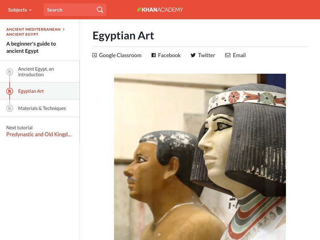Click the Facebook share icon
The image size is (320, 240).
[x=154, y=55]
